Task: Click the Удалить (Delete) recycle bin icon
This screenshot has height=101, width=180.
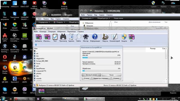Action: click(x=71, y=38)
